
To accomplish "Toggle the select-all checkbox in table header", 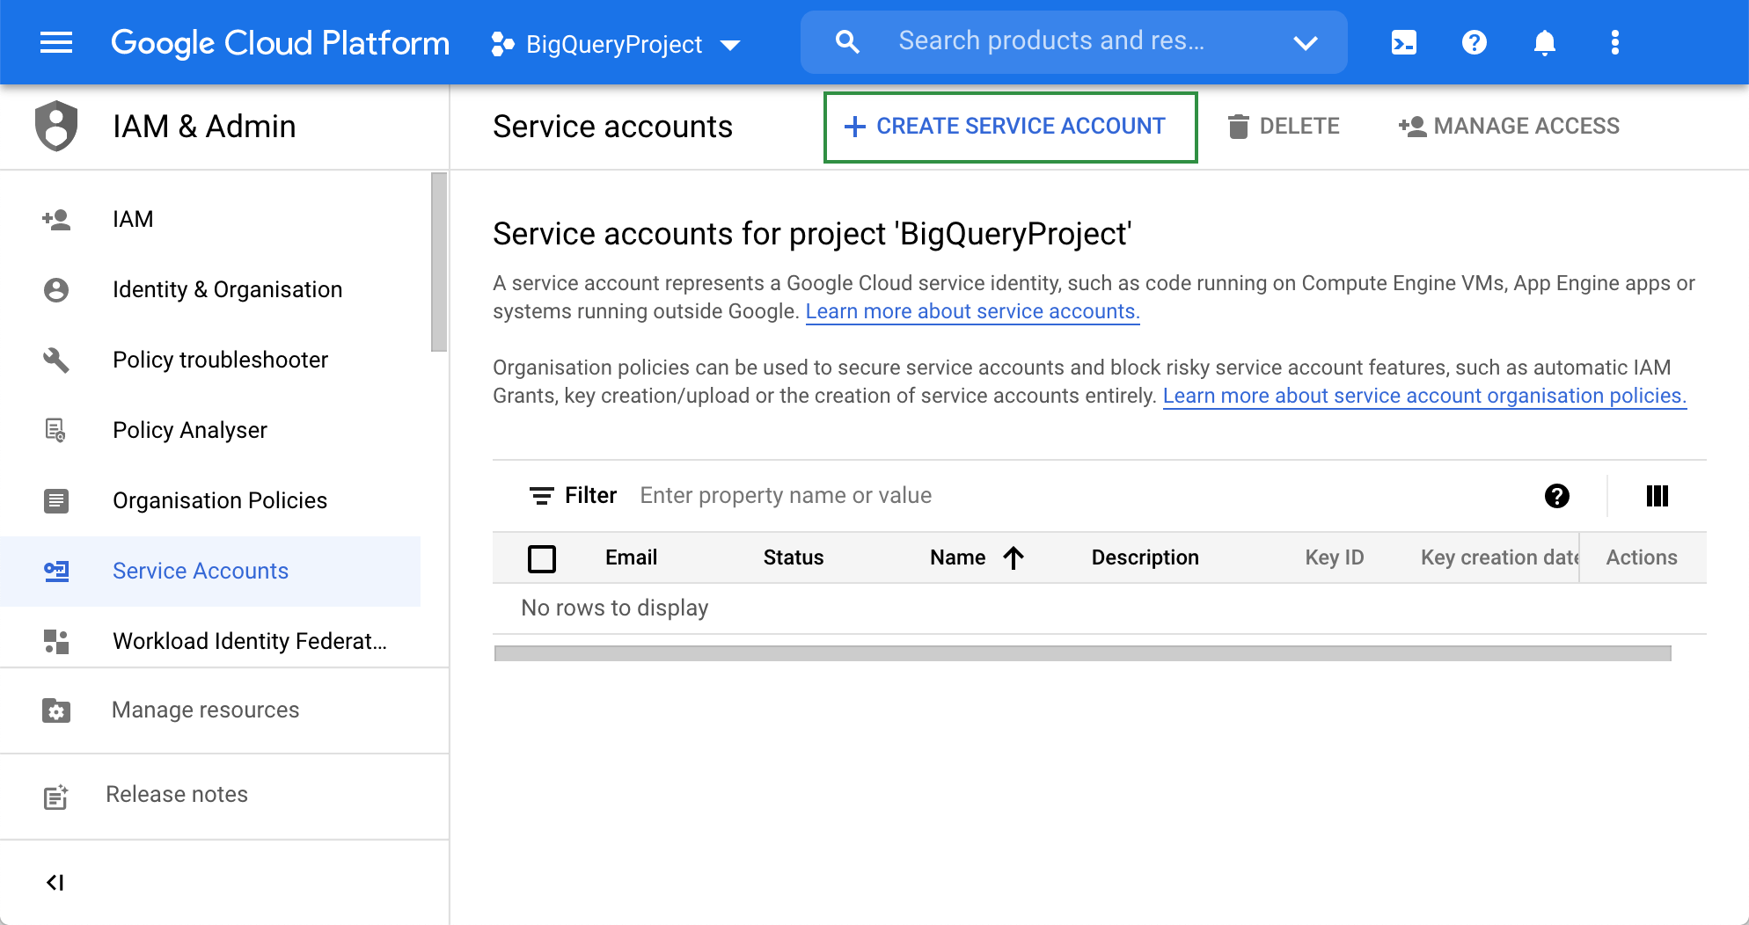I will coord(542,558).
